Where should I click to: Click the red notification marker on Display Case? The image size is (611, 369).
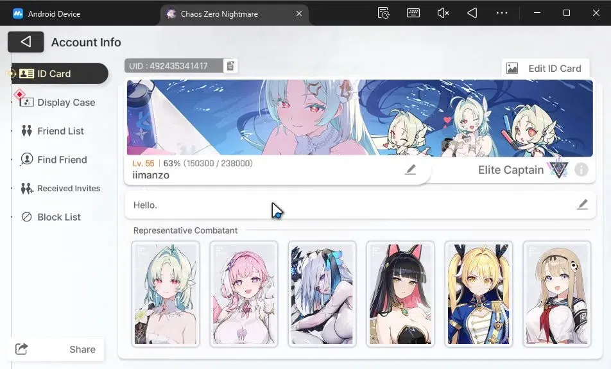tap(19, 94)
